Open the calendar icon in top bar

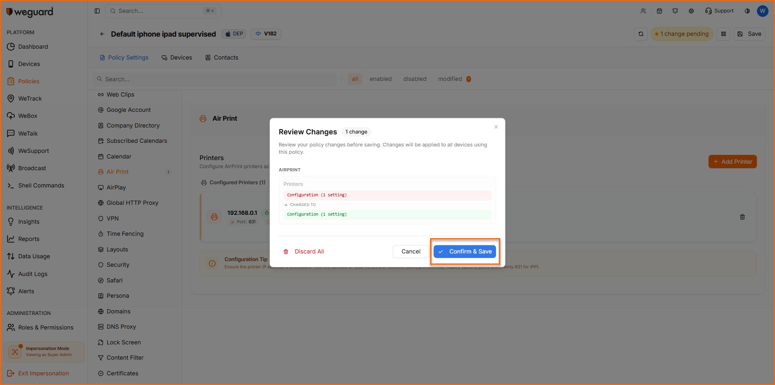(x=659, y=11)
